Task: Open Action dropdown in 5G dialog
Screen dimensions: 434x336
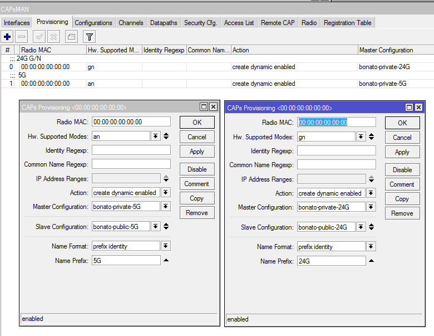Action: click(165, 192)
